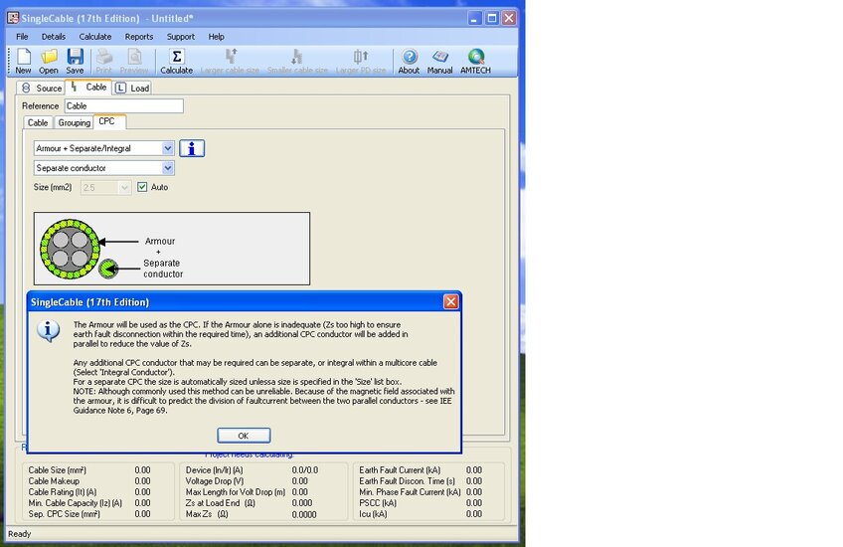843x547 pixels.
Task: Click the Ready status bar text
Action: click(x=19, y=534)
